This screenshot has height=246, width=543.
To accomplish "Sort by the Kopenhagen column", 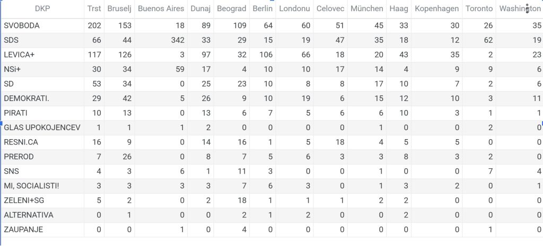I will click(x=437, y=9).
